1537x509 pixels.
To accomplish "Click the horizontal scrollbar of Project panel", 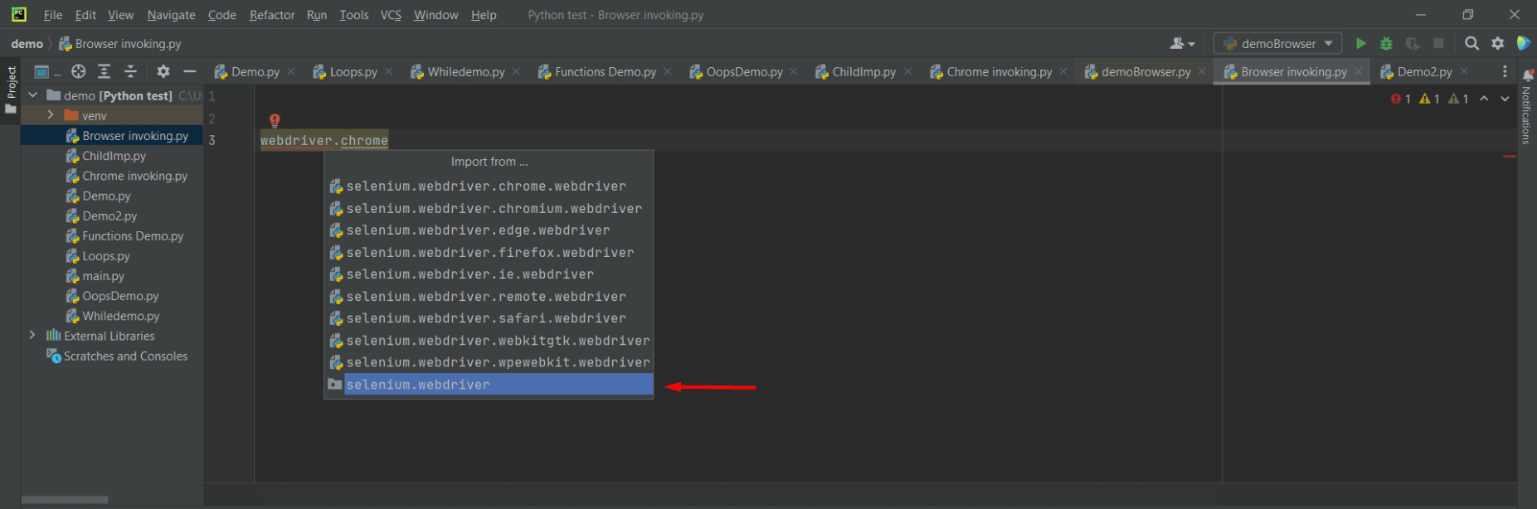I will (x=65, y=500).
